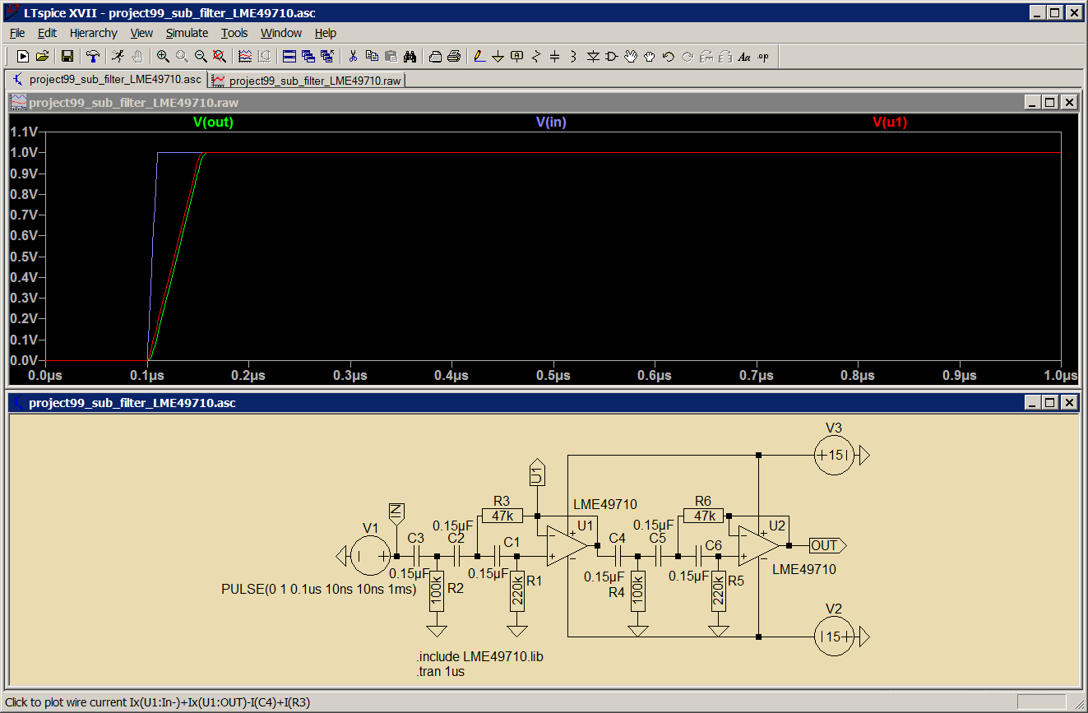Viewport: 1088px width, 713px height.
Task: Select the Draw Wire pencil tool
Action: click(479, 56)
